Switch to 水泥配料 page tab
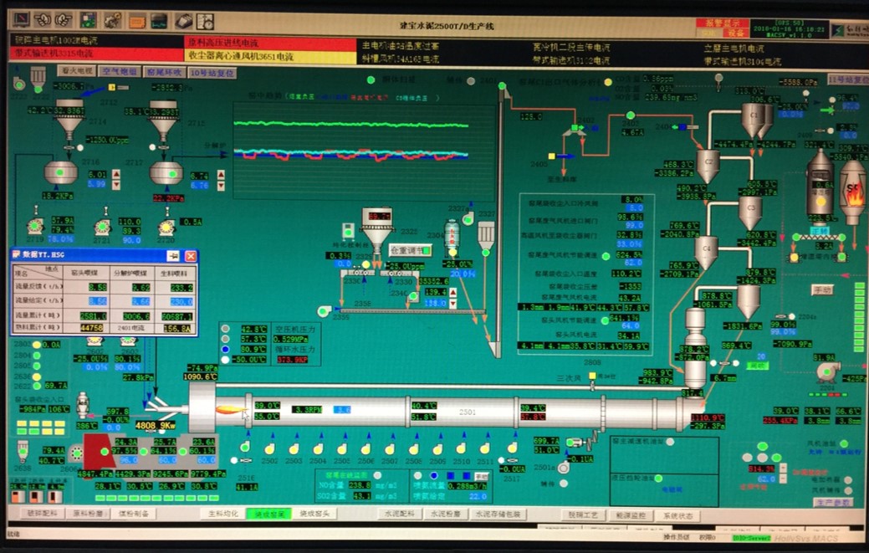This screenshot has height=553, width=869. (x=399, y=514)
